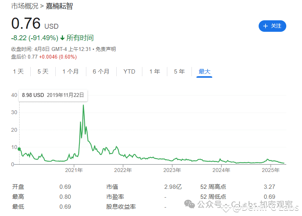The width and height of the screenshot is (302, 216).
Task: Click the green data point on the chart
Action: pyautogui.click(x=19, y=149)
